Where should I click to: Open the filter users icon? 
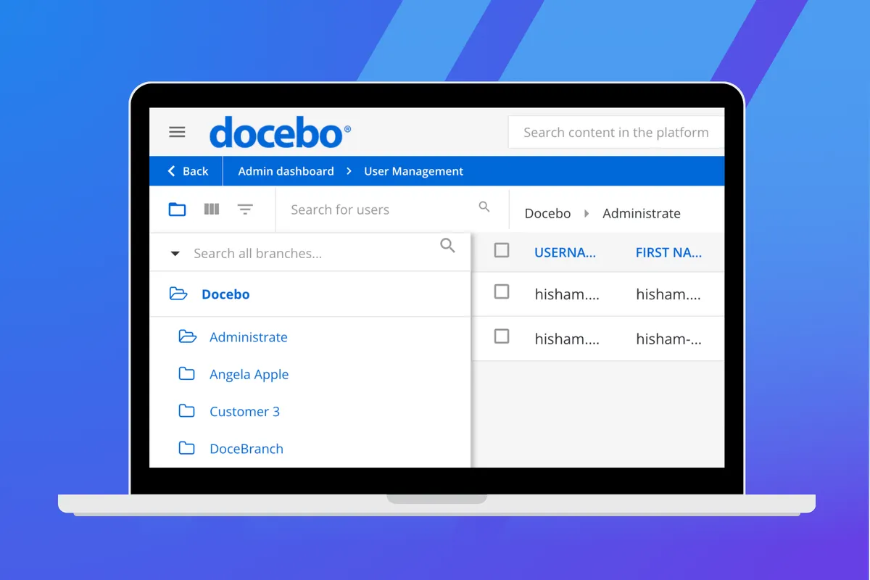tap(245, 210)
